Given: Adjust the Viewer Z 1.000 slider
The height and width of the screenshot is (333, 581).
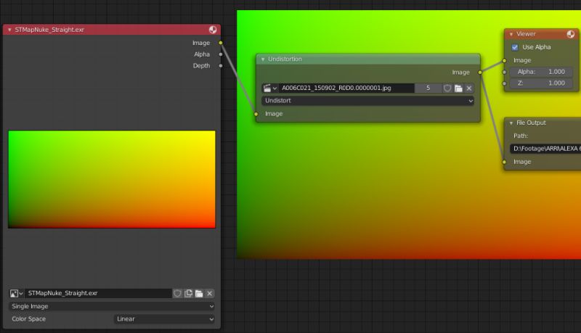Looking at the screenshot, I should 541,83.
